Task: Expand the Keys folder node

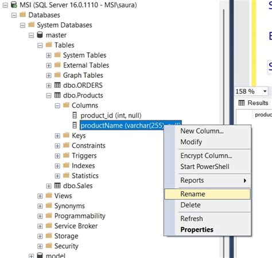Action: point(57,136)
